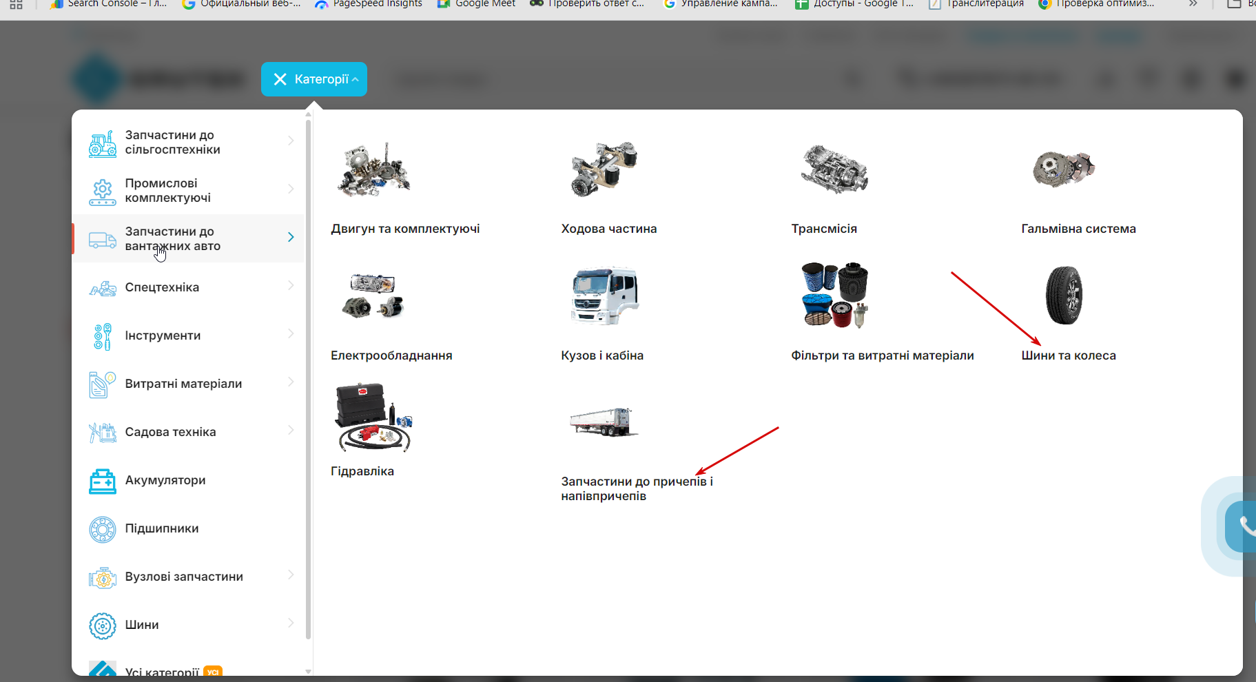Screen dimensions: 1256x682
Task: Select Акумулятори menu item
Action: pos(188,480)
